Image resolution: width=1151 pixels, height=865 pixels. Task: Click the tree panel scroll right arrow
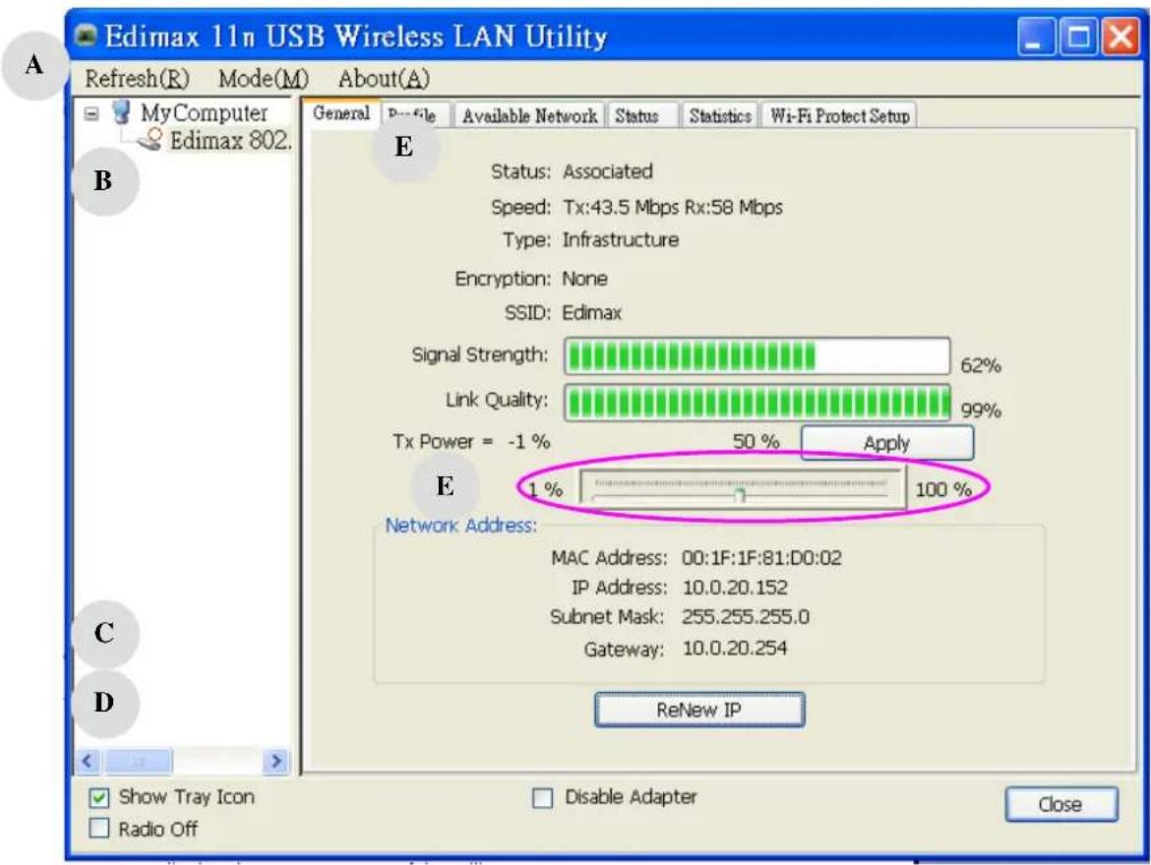point(276,761)
